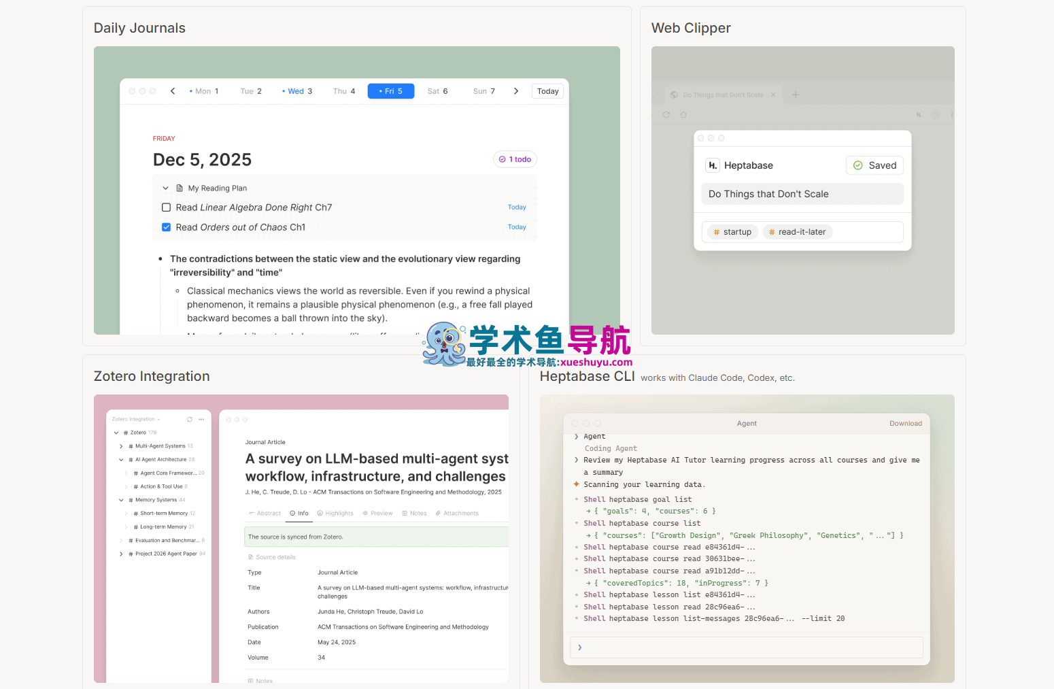This screenshot has height=689, width=1054.
Task: Click the Today due date on Orders out of Chaos todo
Action: coord(517,227)
